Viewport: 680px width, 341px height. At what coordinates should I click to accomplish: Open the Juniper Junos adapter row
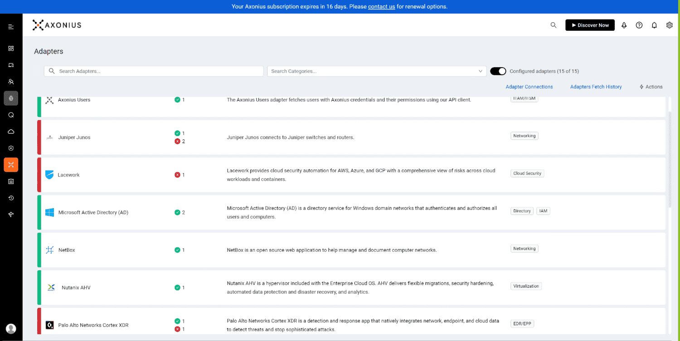click(x=351, y=137)
